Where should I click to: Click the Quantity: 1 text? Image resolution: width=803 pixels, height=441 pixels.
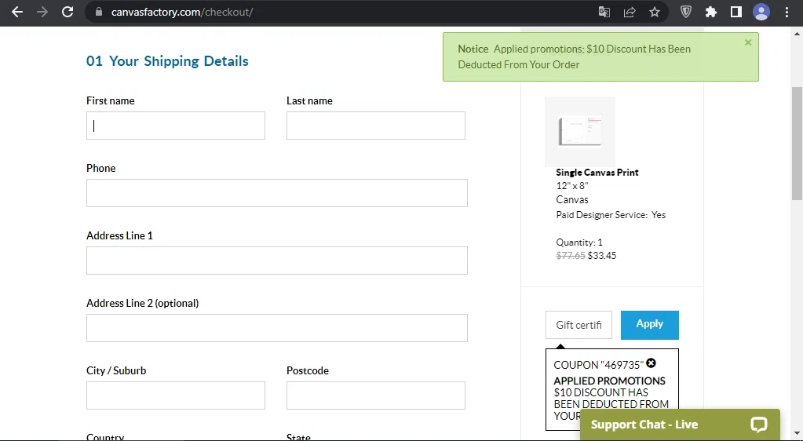click(579, 242)
